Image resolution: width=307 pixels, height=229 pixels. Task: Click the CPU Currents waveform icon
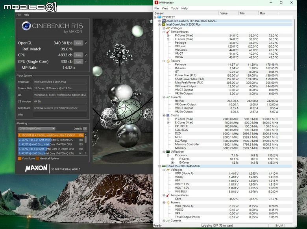click(x=168, y=97)
